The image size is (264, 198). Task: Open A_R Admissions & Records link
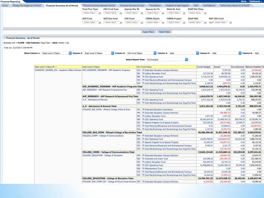(x=95, y=100)
